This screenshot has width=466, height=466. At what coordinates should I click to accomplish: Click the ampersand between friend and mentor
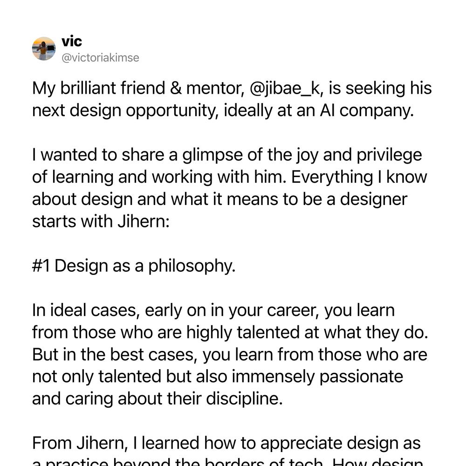[176, 88]
